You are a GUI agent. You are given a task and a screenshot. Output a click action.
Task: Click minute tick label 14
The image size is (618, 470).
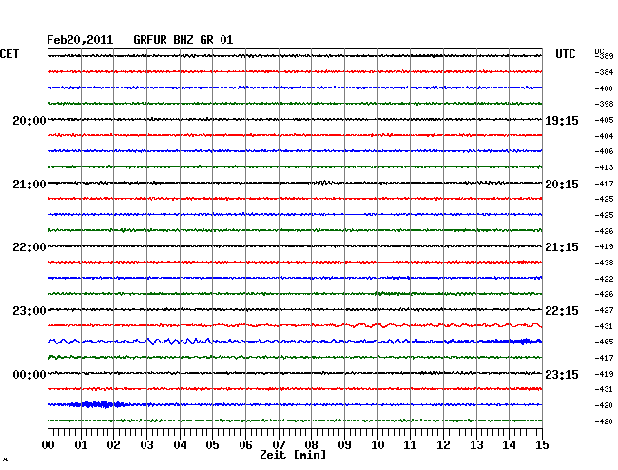(x=509, y=445)
